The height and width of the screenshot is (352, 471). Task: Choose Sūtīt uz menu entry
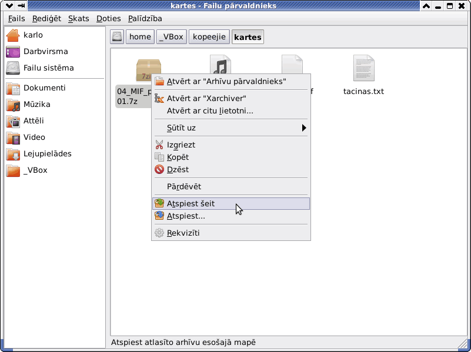click(x=231, y=128)
